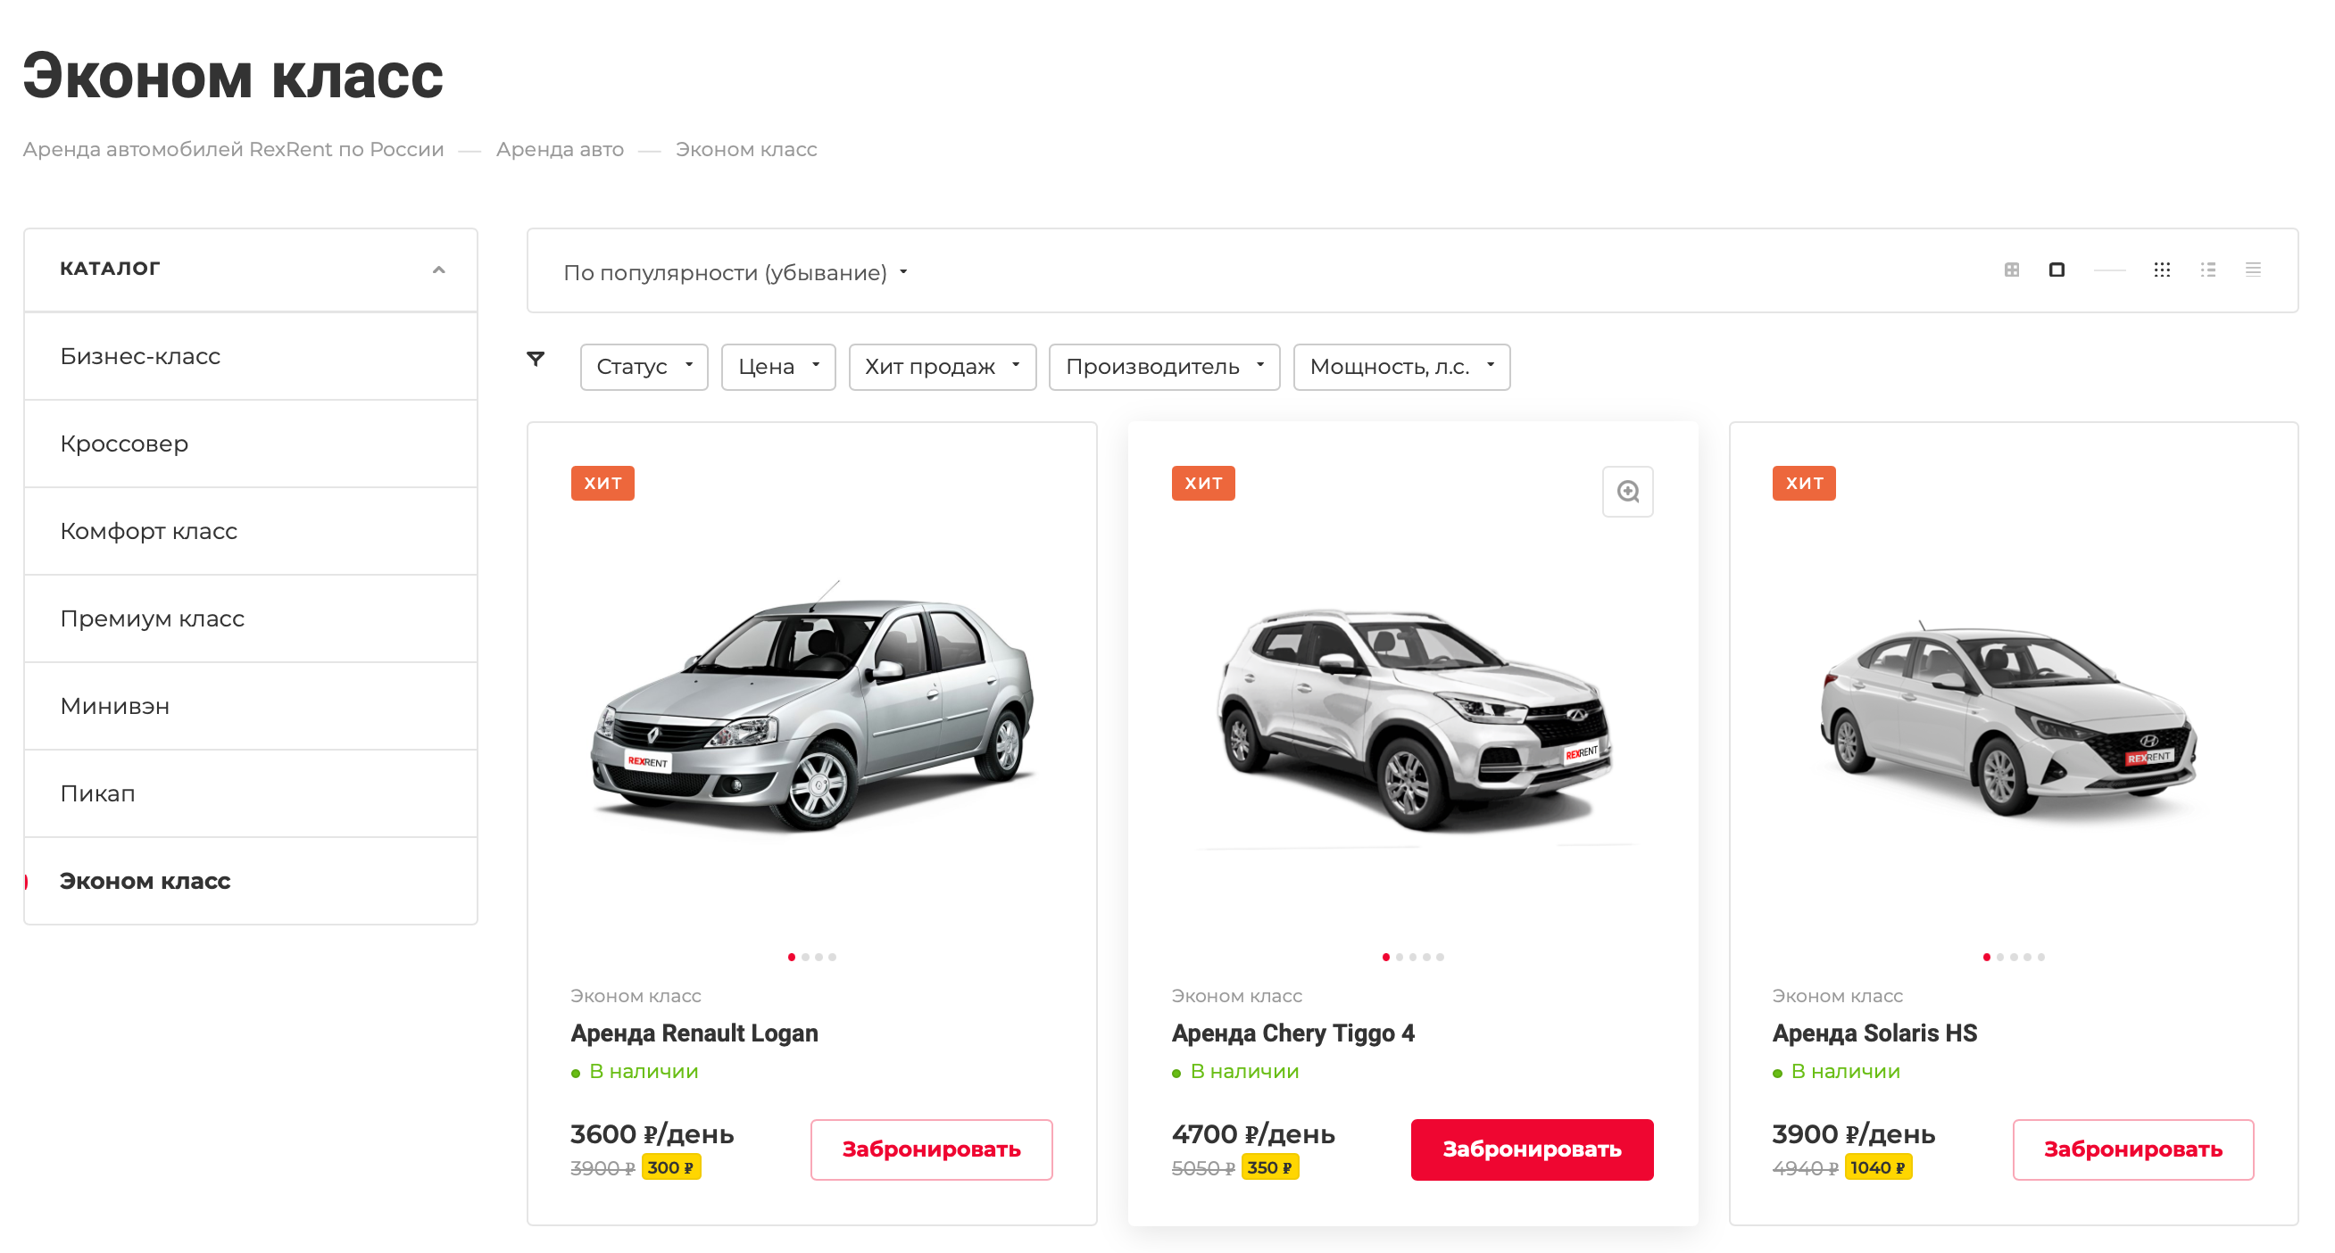Change sorting via По популярности (убывание)

point(735,271)
